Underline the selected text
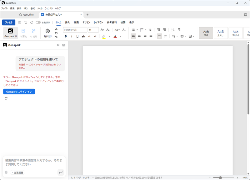The width and height of the screenshot is (250, 180). [77, 36]
